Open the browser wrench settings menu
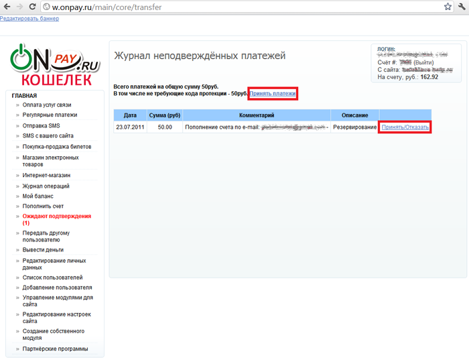Screen dimensions: 469x358 [x=462, y=7]
